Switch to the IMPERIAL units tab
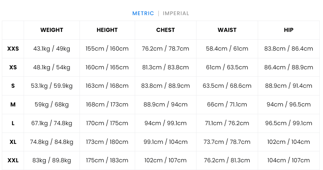This screenshot has height=170, width=323. pos(176,13)
